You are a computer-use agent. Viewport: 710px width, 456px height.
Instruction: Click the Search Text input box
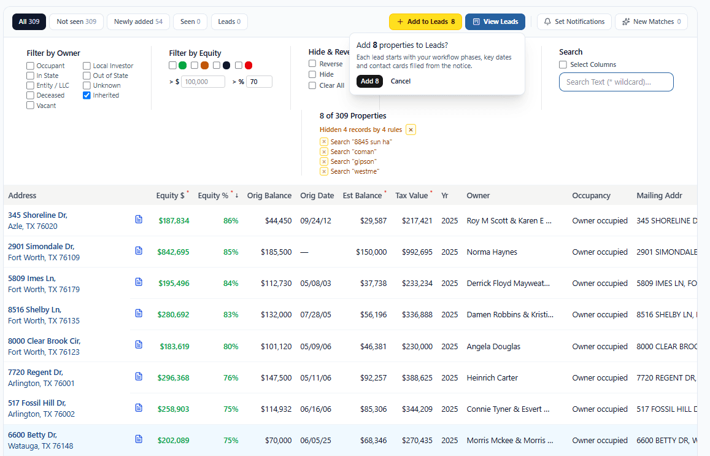click(x=616, y=82)
